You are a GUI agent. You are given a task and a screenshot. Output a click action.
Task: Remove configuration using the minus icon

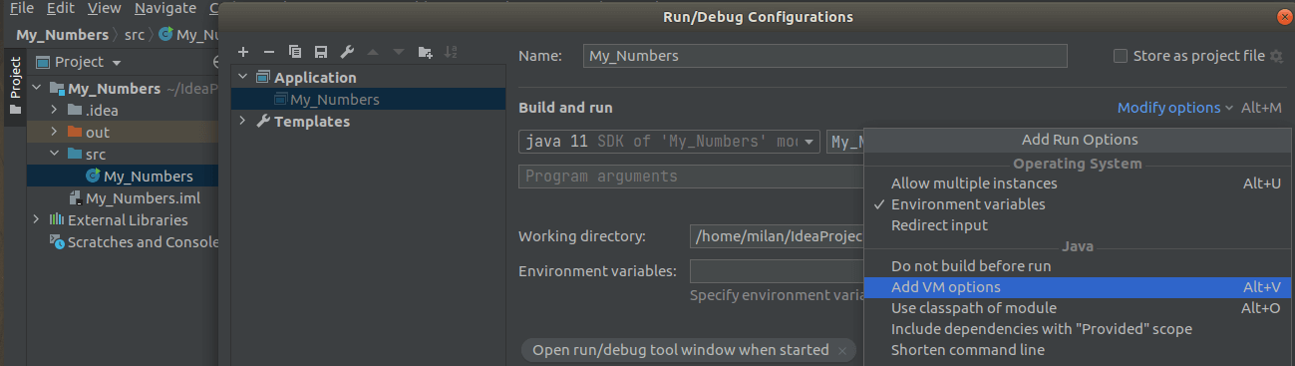click(x=268, y=52)
